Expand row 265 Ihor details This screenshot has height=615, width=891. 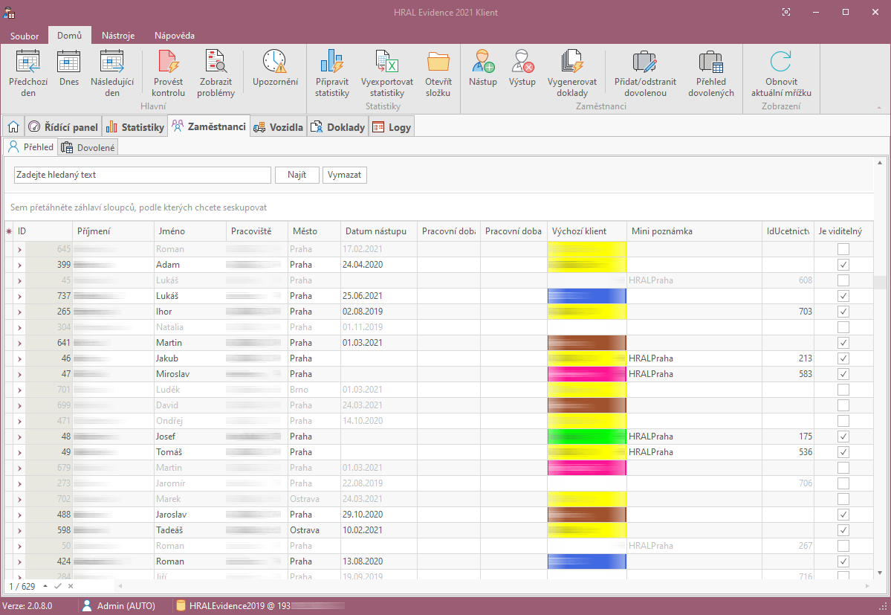pyautogui.click(x=19, y=312)
